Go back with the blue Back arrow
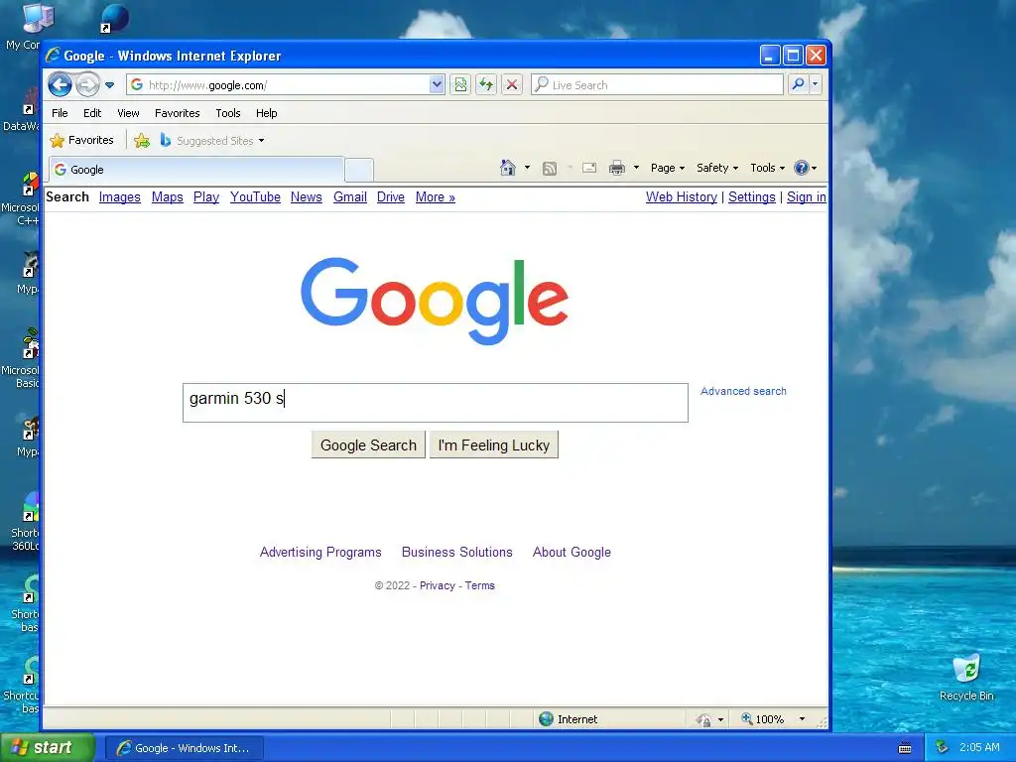1016x762 pixels. pos(61,85)
